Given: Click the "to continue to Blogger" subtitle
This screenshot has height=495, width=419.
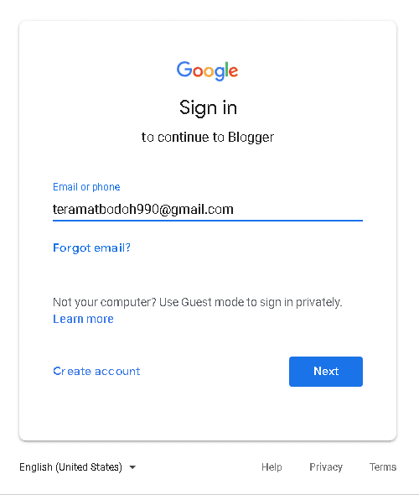Looking at the screenshot, I should pos(208,138).
